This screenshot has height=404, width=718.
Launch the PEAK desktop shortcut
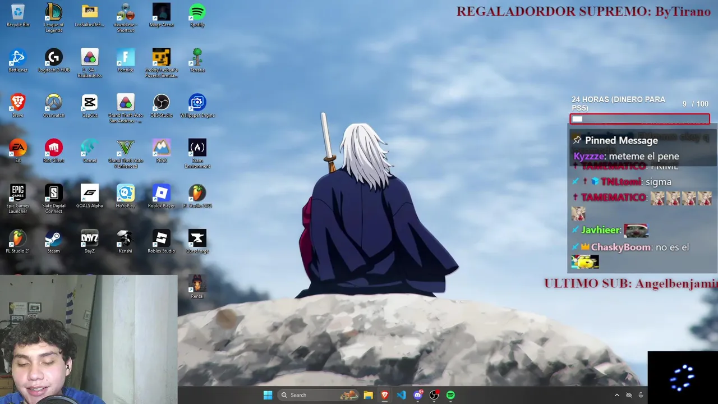162,151
